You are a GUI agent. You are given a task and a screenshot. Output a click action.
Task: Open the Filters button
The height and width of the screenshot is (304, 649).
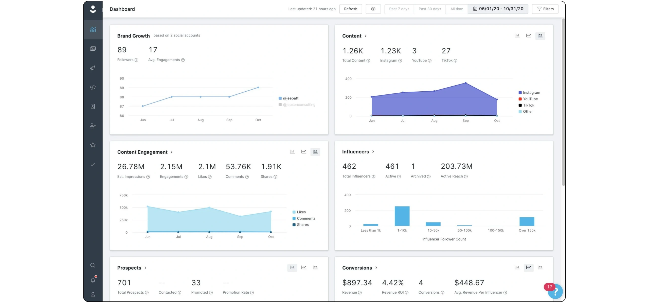tap(545, 9)
